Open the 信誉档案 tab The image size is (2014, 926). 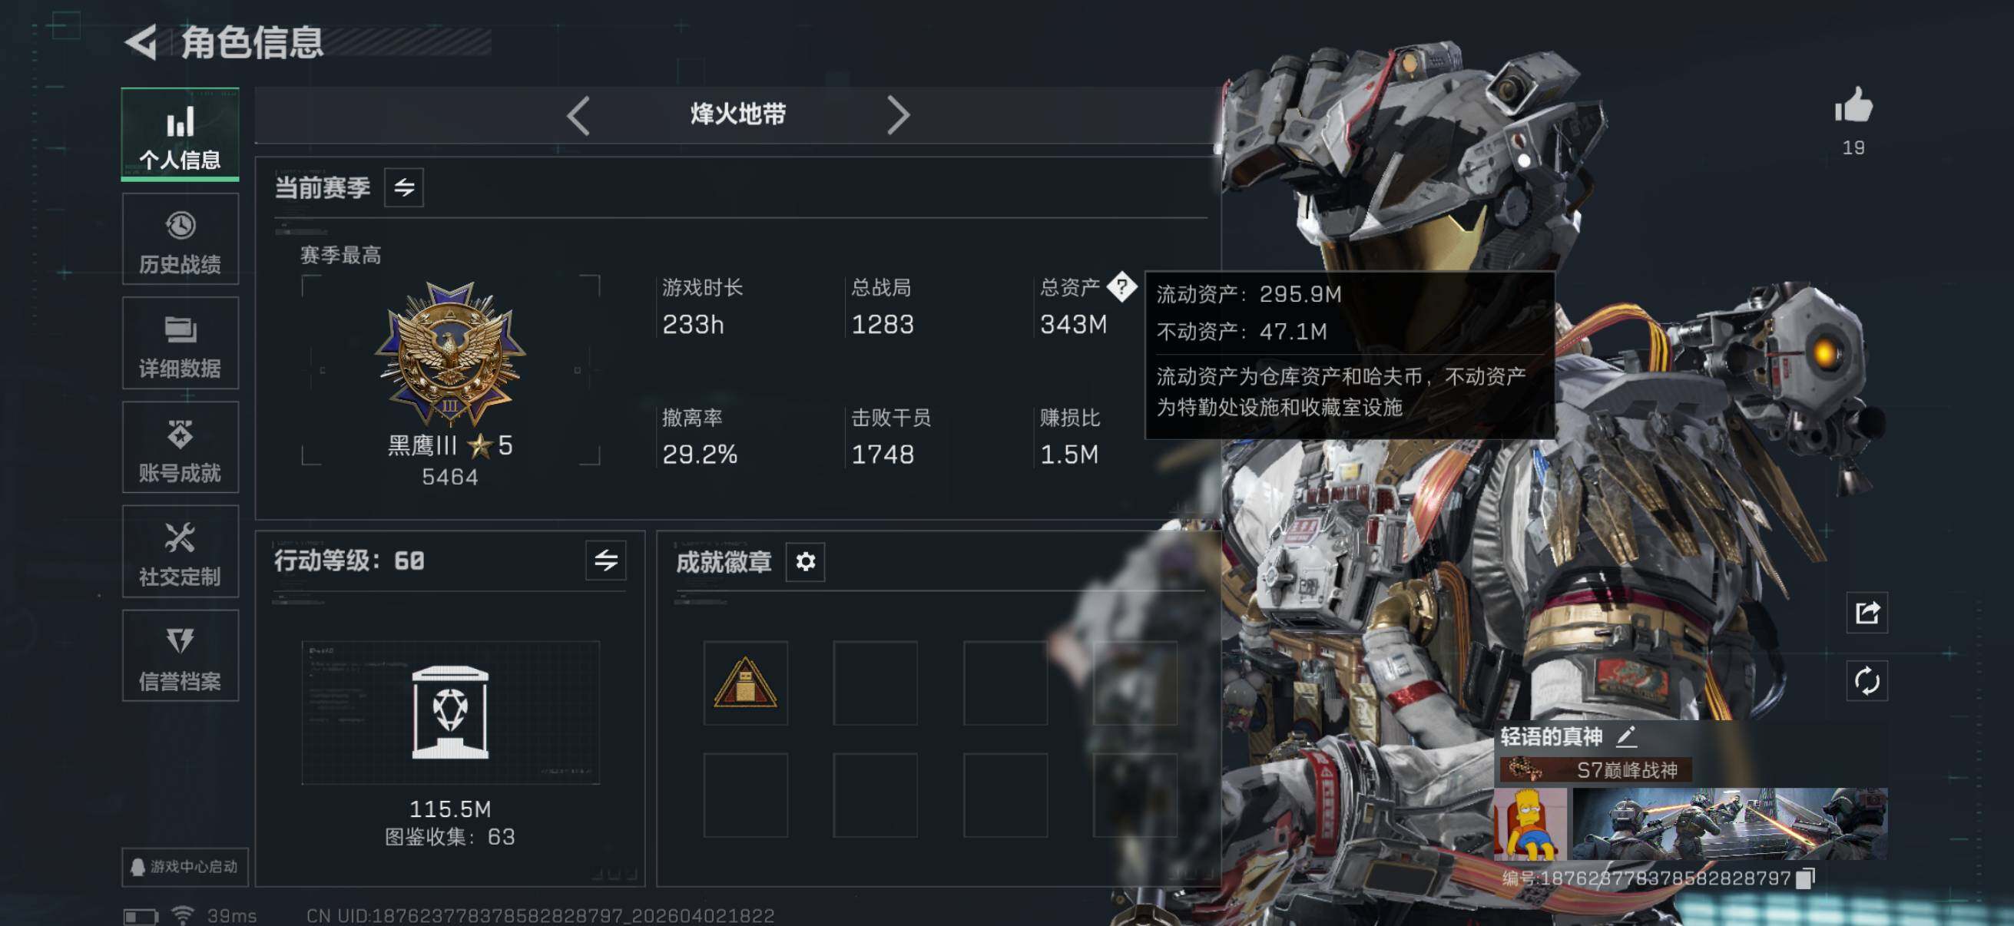pyautogui.click(x=181, y=656)
